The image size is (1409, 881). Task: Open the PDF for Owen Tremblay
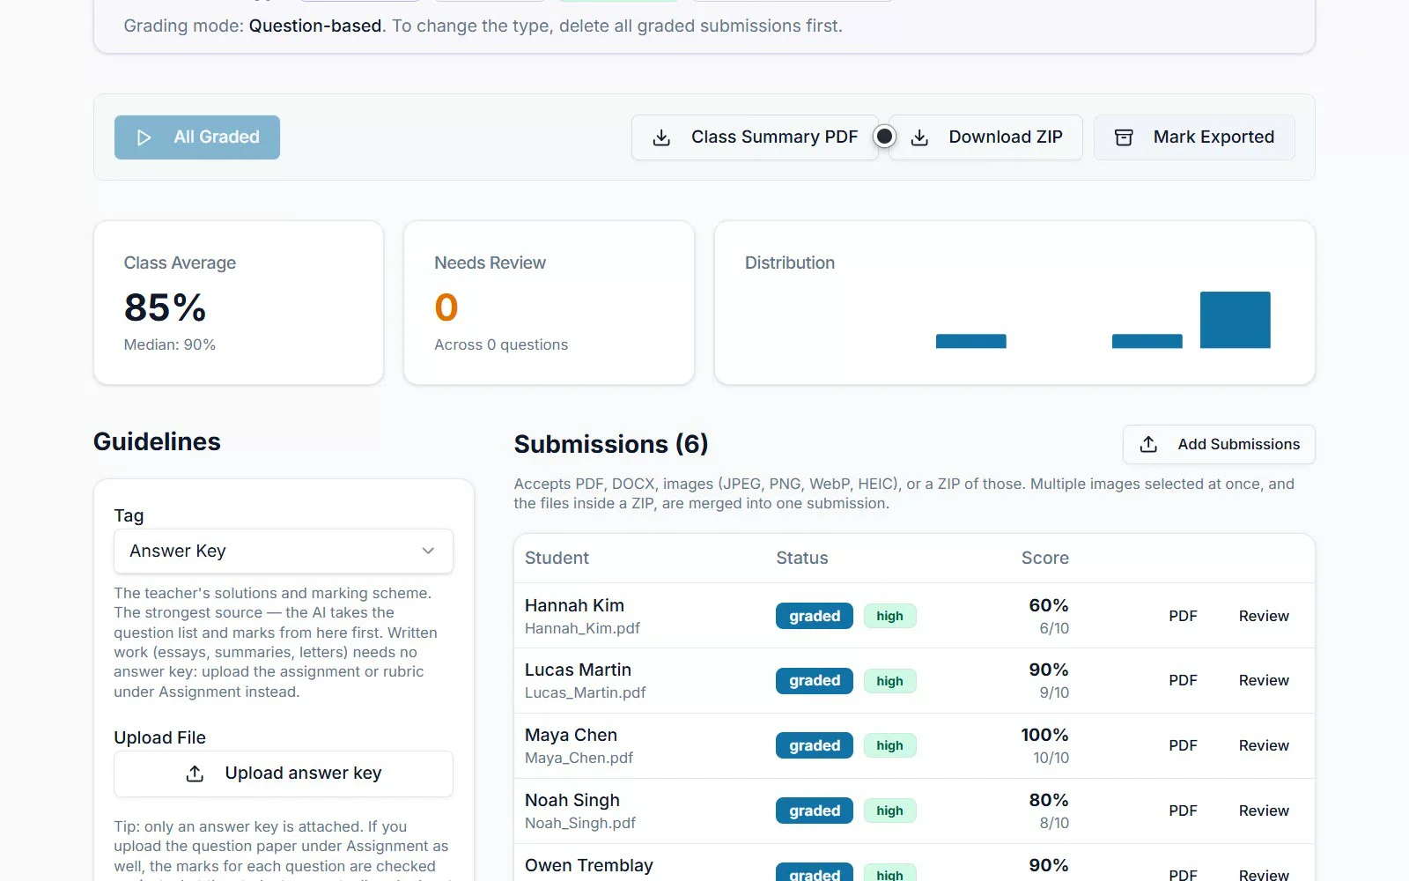[1183, 875]
